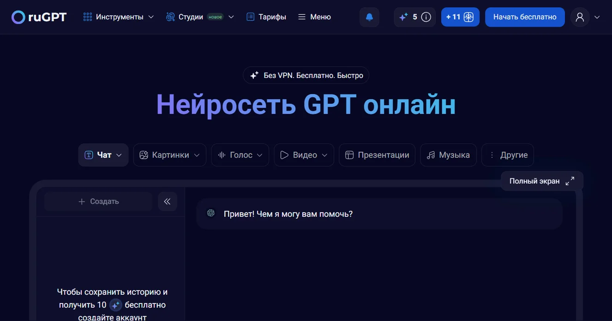This screenshot has width=612, height=321.
Task: Click the info icon next to 5
Action: pyautogui.click(x=426, y=17)
